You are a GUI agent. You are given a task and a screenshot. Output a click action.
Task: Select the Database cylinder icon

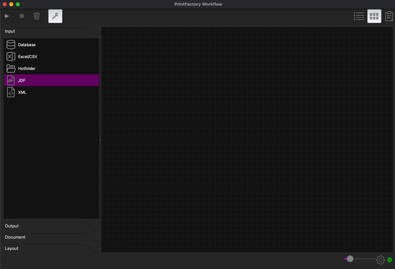tap(11, 45)
